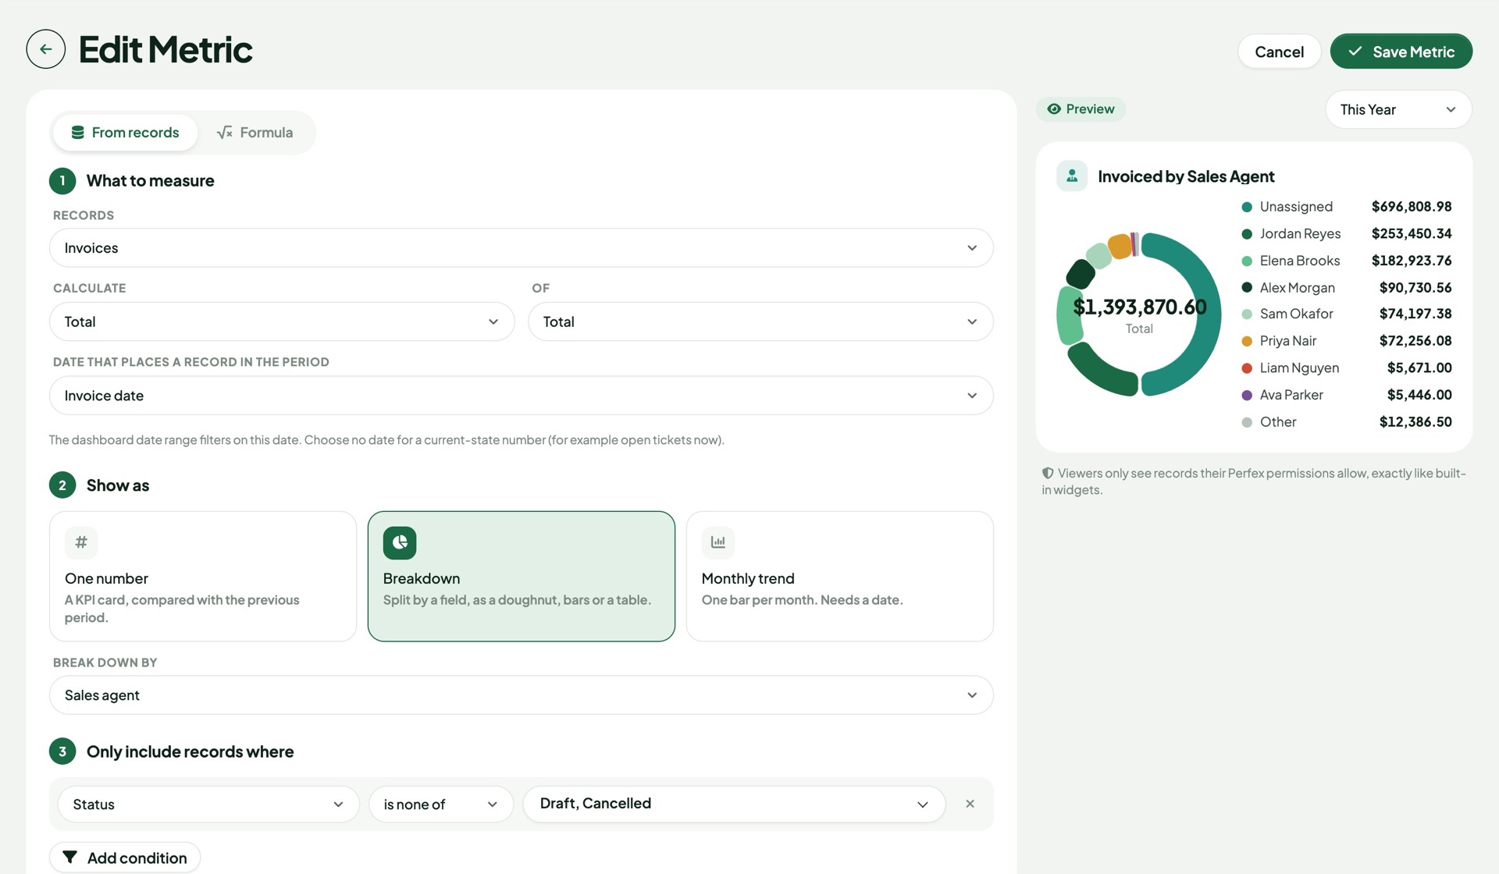1499x874 pixels.
Task: Click the Preview badge
Action: [1081, 109]
